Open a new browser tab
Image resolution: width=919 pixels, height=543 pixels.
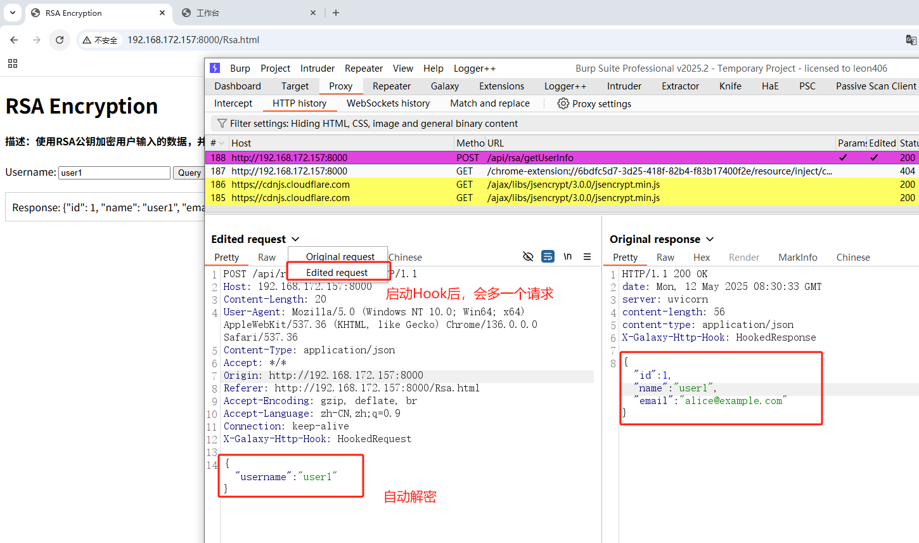pos(336,13)
